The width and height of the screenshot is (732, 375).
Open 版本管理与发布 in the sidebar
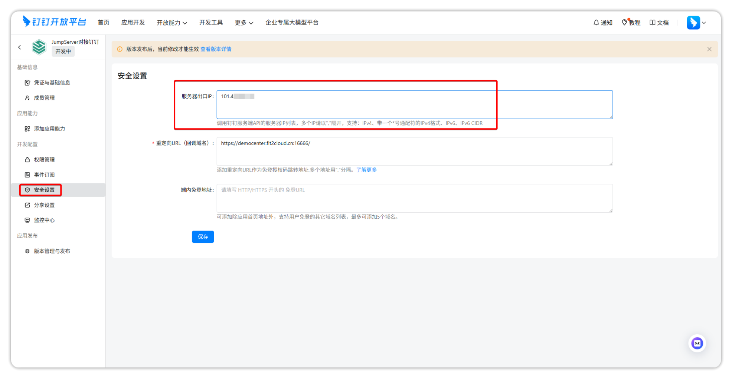coord(52,251)
